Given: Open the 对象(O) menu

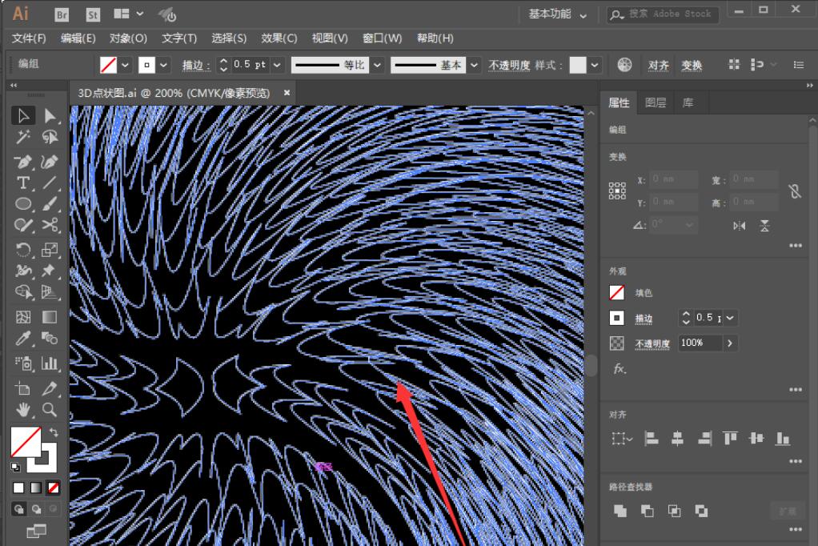Looking at the screenshot, I should tap(128, 38).
